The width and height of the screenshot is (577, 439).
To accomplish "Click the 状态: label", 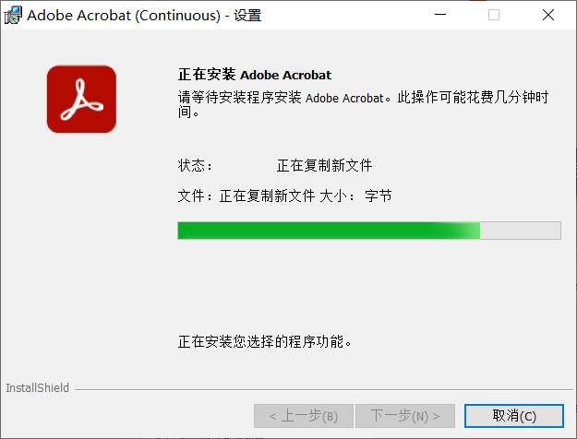I will tap(195, 165).
